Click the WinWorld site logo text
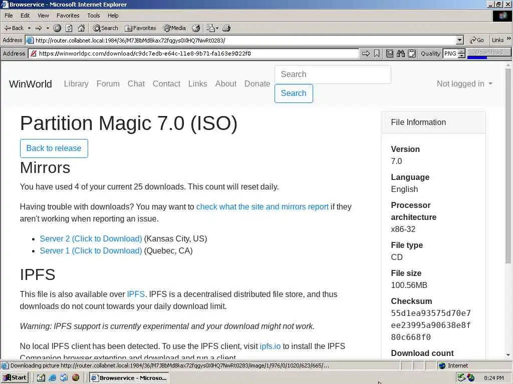 pos(31,84)
